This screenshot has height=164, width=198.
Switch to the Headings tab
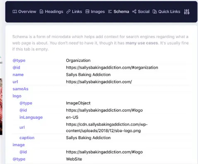tap(51, 12)
